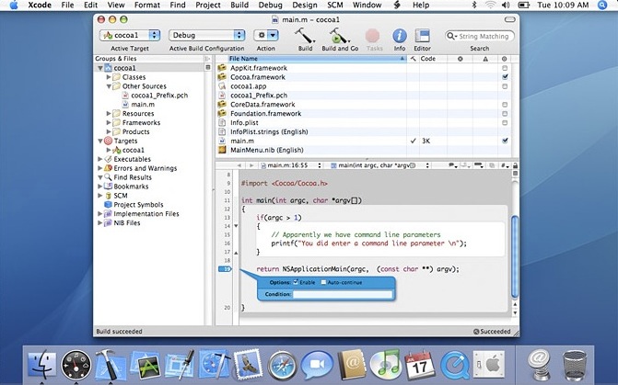Uncheck target box for main.m
Screen dimensions: 618x385
[x=505, y=141]
